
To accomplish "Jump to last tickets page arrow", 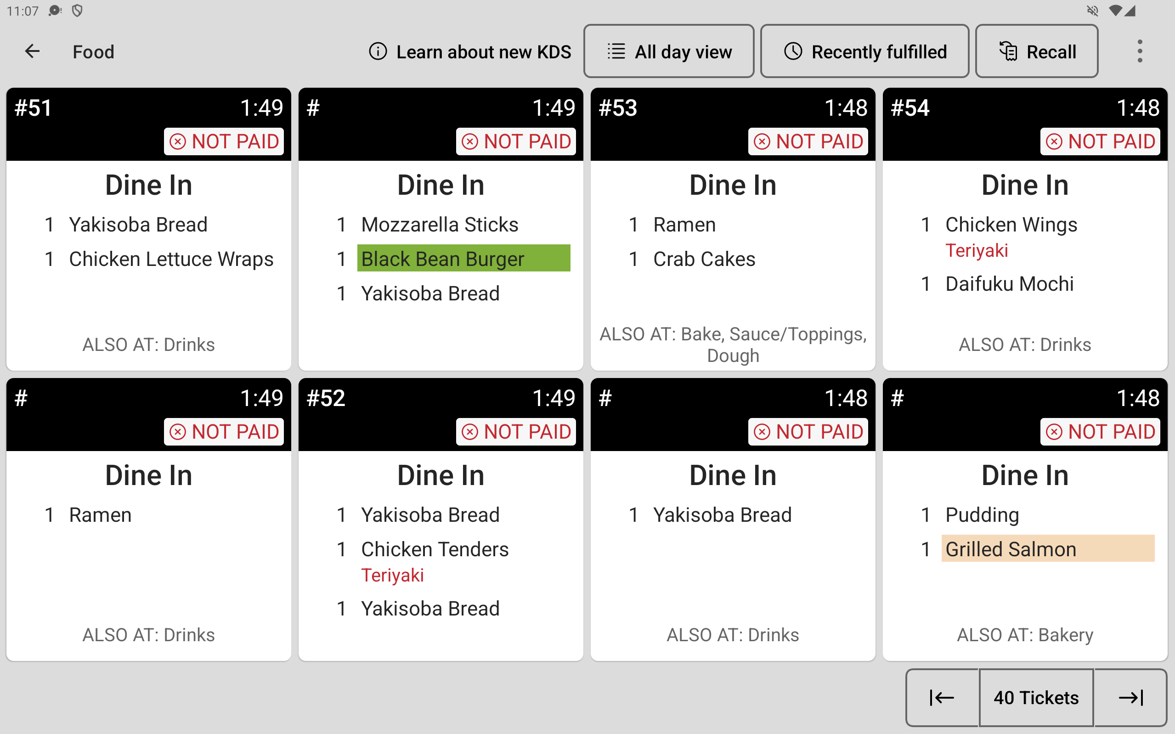I will 1130,698.
